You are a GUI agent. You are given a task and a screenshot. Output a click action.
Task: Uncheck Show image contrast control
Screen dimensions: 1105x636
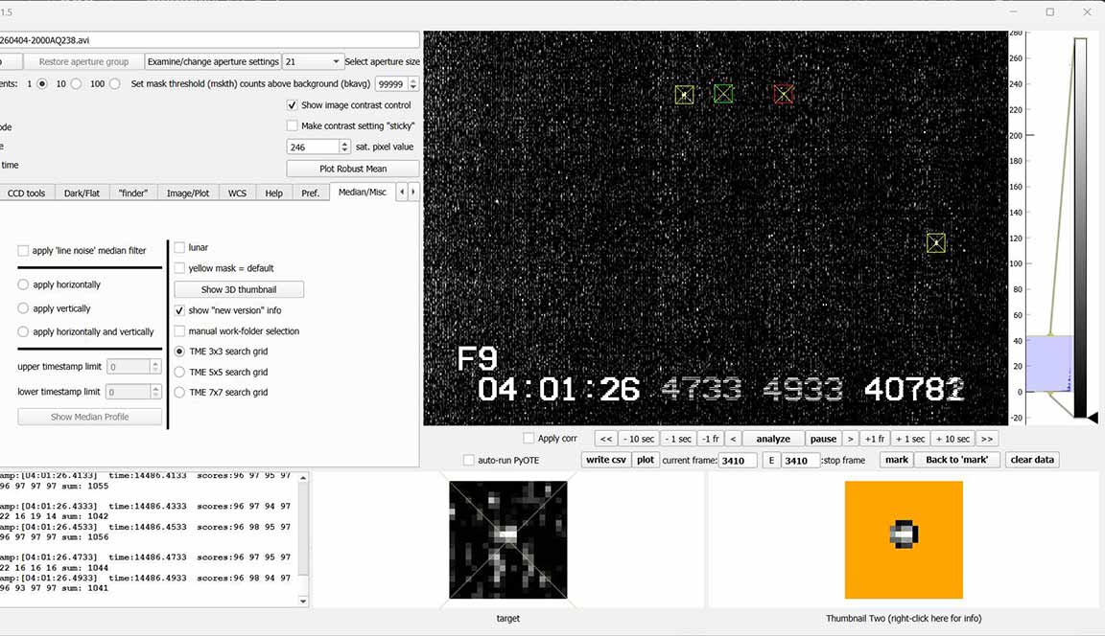[x=293, y=105]
